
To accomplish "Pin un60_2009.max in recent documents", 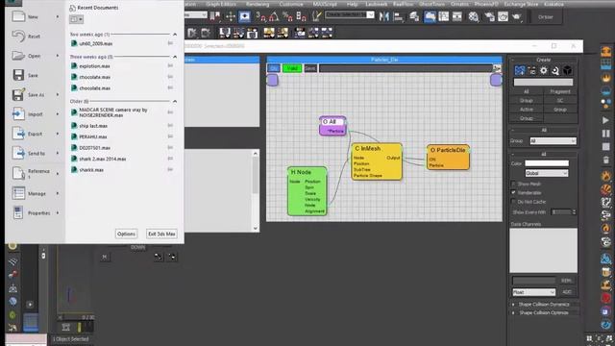I will point(170,43).
